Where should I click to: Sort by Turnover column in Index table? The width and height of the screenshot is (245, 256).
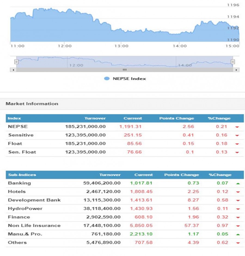click(x=95, y=118)
